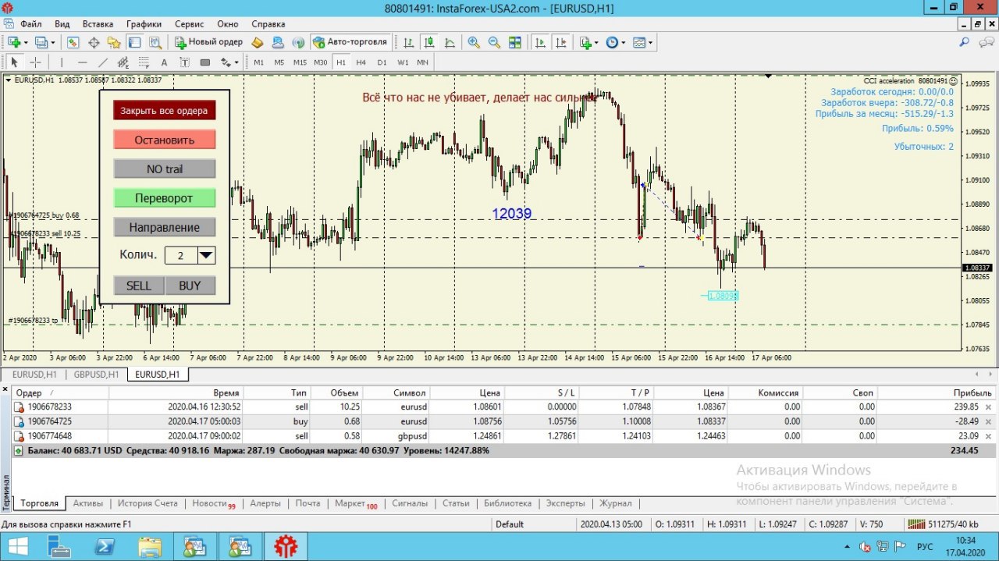
Task: Tile chart windows icon
Action: coord(514,42)
